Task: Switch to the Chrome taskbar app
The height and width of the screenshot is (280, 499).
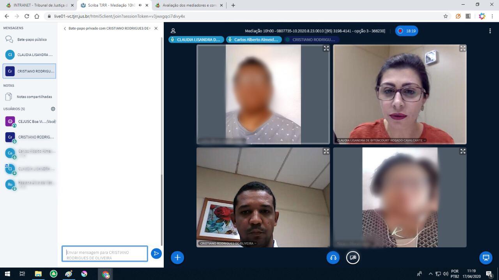Action: coord(106,274)
